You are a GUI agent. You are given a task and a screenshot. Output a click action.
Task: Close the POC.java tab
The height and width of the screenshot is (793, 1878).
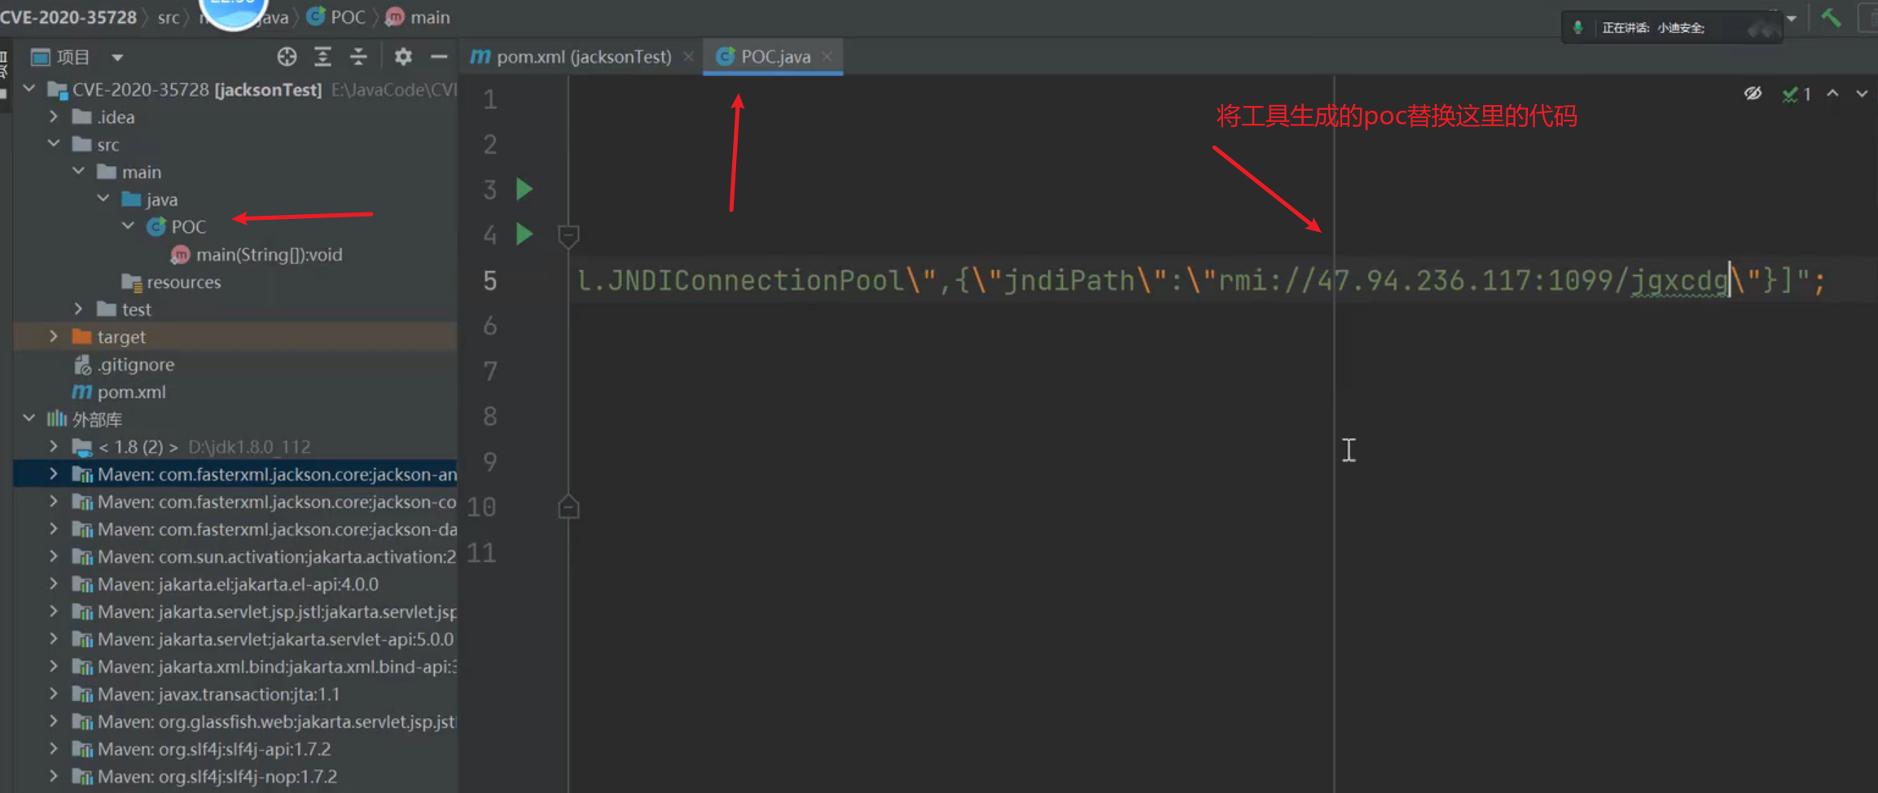pyautogui.click(x=827, y=57)
